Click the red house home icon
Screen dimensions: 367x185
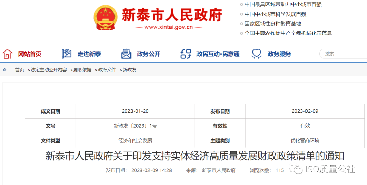(7, 54)
